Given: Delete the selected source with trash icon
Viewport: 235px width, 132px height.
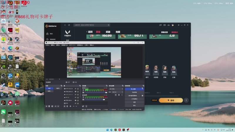Looking at the screenshot, I should point(67,106).
